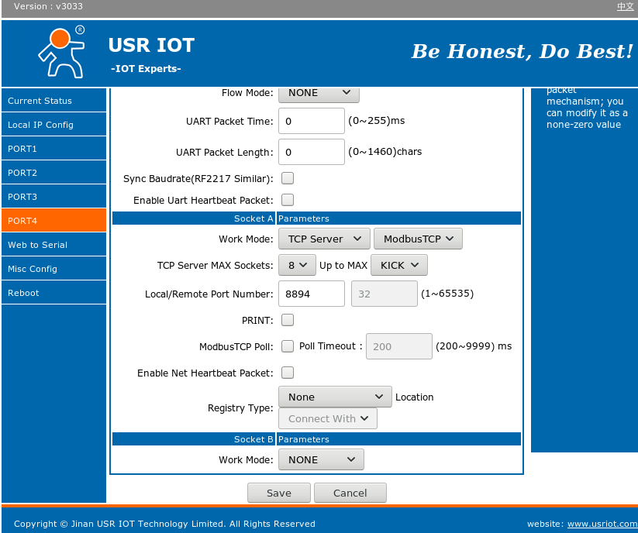Viewport: 638px width, 533px height.
Task: Click the USR IOT title text
Action: pyautogui.click(x=151, y=45)
